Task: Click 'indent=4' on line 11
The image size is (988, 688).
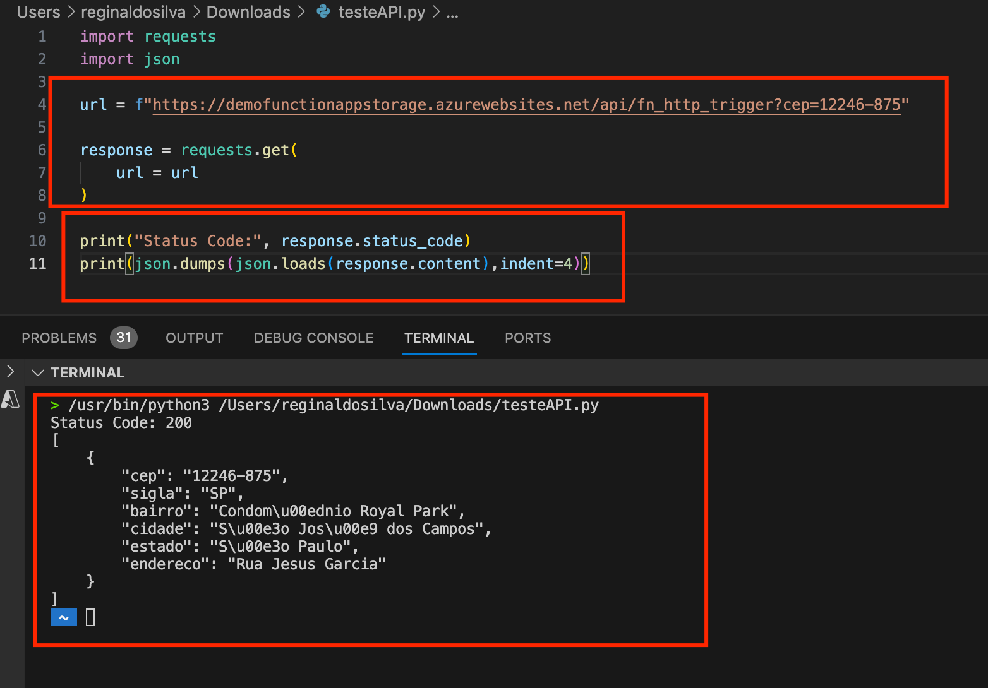Action: coord(536,264)
